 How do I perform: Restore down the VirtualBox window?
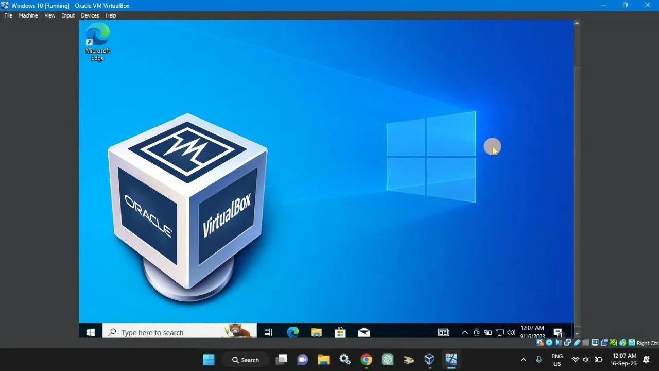click(x=625, y=5)
